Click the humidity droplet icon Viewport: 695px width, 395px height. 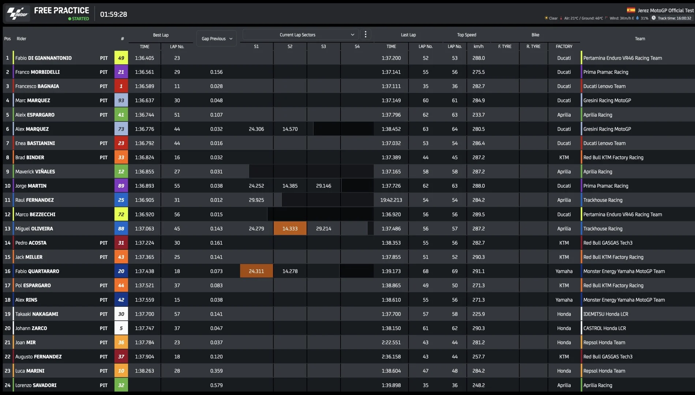638,18
